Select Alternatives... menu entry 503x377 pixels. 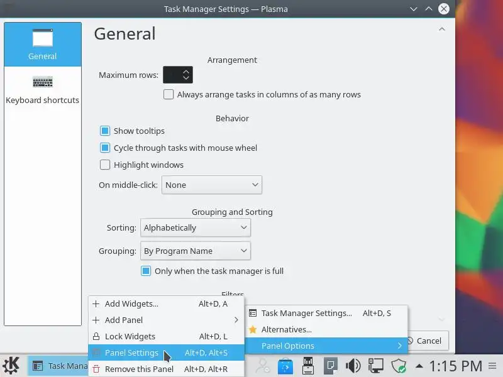[326, 329]
